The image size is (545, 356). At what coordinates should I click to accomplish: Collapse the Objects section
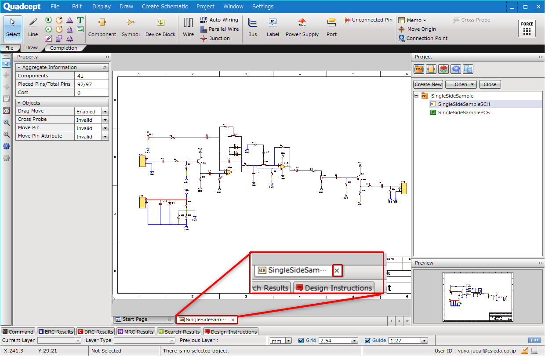19,103
